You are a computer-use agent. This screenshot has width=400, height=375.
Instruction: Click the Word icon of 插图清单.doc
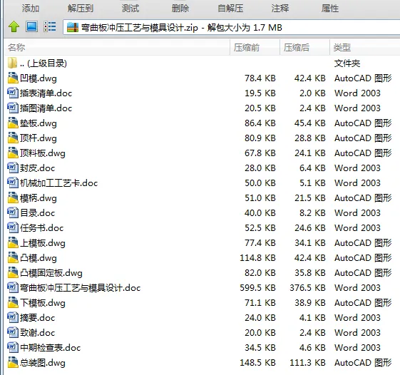(13, 108)
